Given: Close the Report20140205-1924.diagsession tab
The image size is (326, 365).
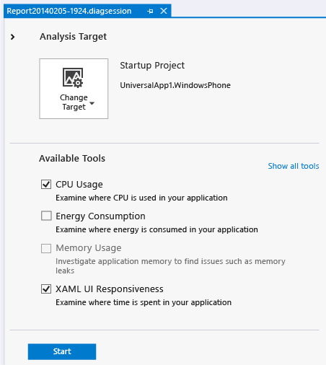Looking at the screenshot, I should coord(164,11).
